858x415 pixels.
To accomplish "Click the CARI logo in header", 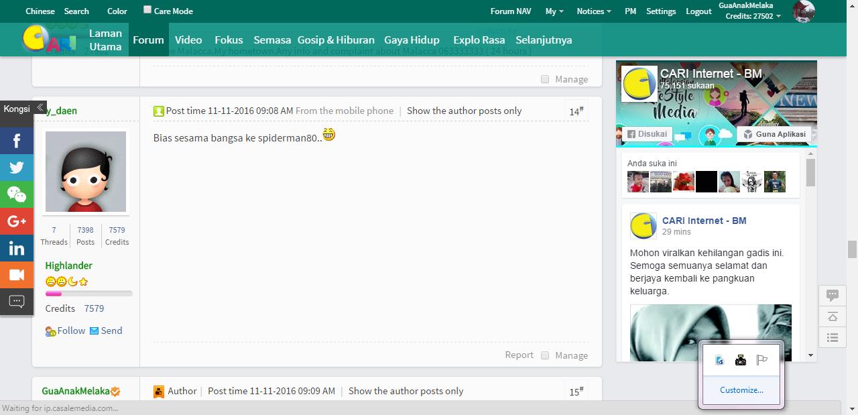I will pos(49,40).
